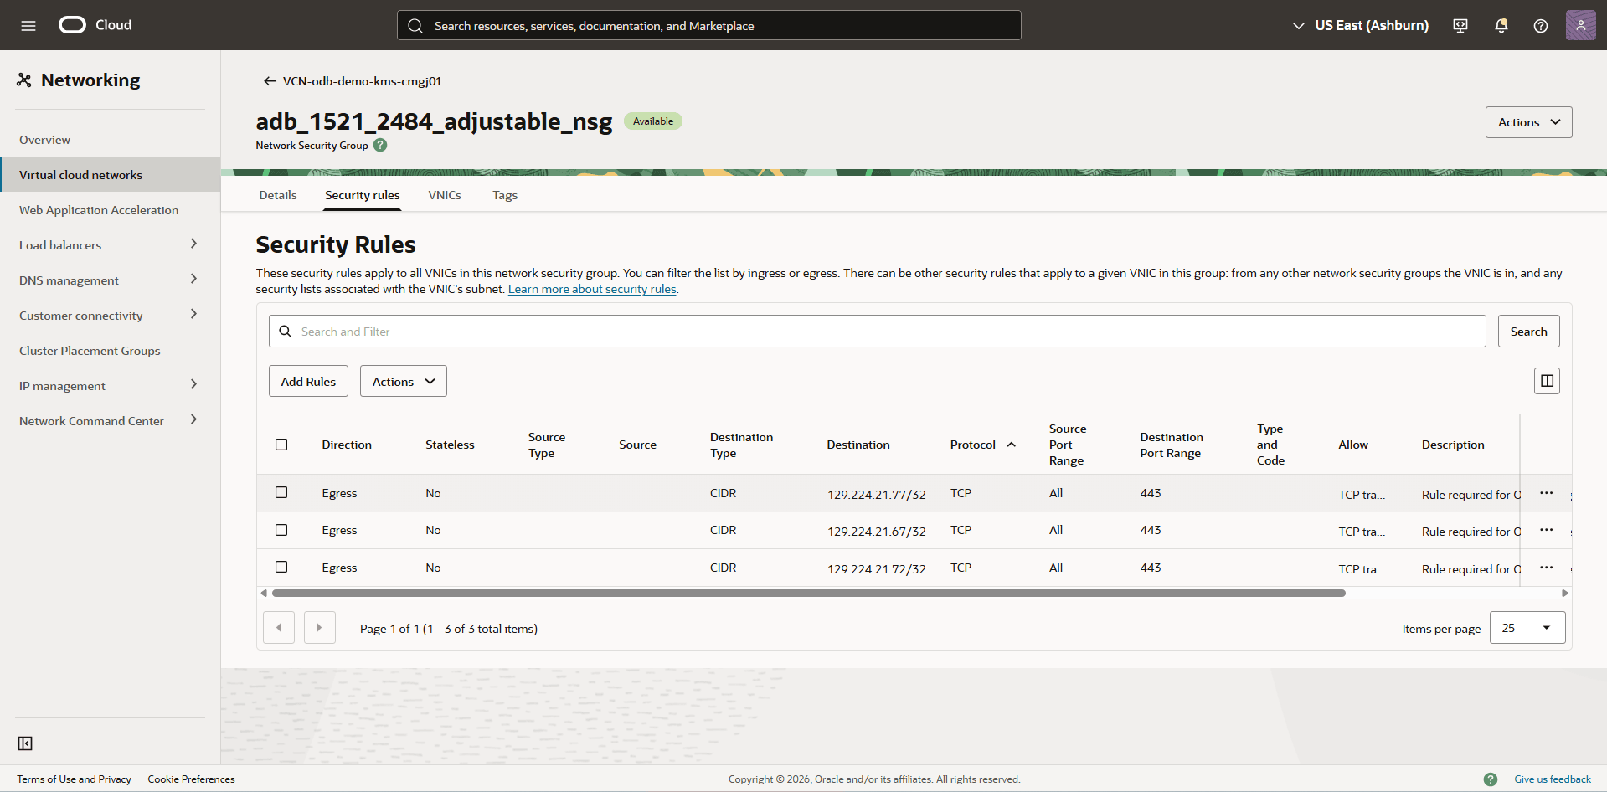Open the Actions dropdown above the rules table
1607x792 pixels.
pyautogui.click(x=403, y=381)
